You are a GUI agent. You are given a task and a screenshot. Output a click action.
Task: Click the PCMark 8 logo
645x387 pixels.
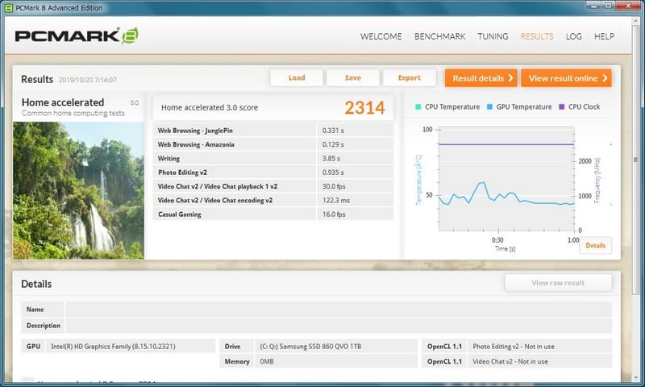point(77,35)
